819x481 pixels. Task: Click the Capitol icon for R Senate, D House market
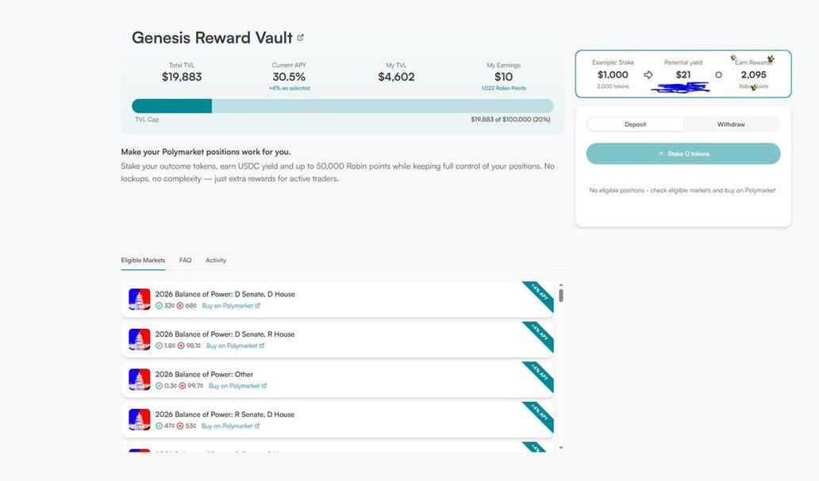(x=140, y=419)
